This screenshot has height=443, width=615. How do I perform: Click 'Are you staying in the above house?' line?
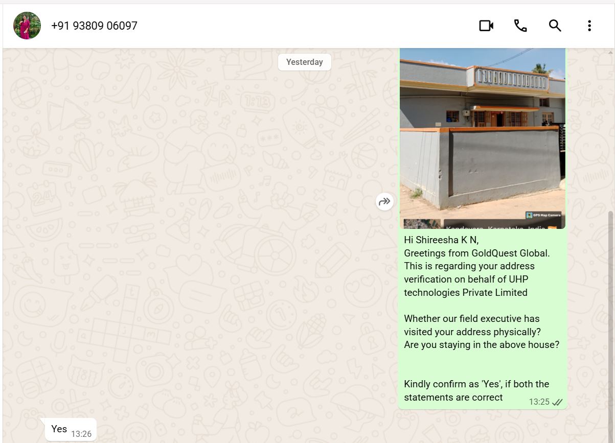(x=482, y=345)
